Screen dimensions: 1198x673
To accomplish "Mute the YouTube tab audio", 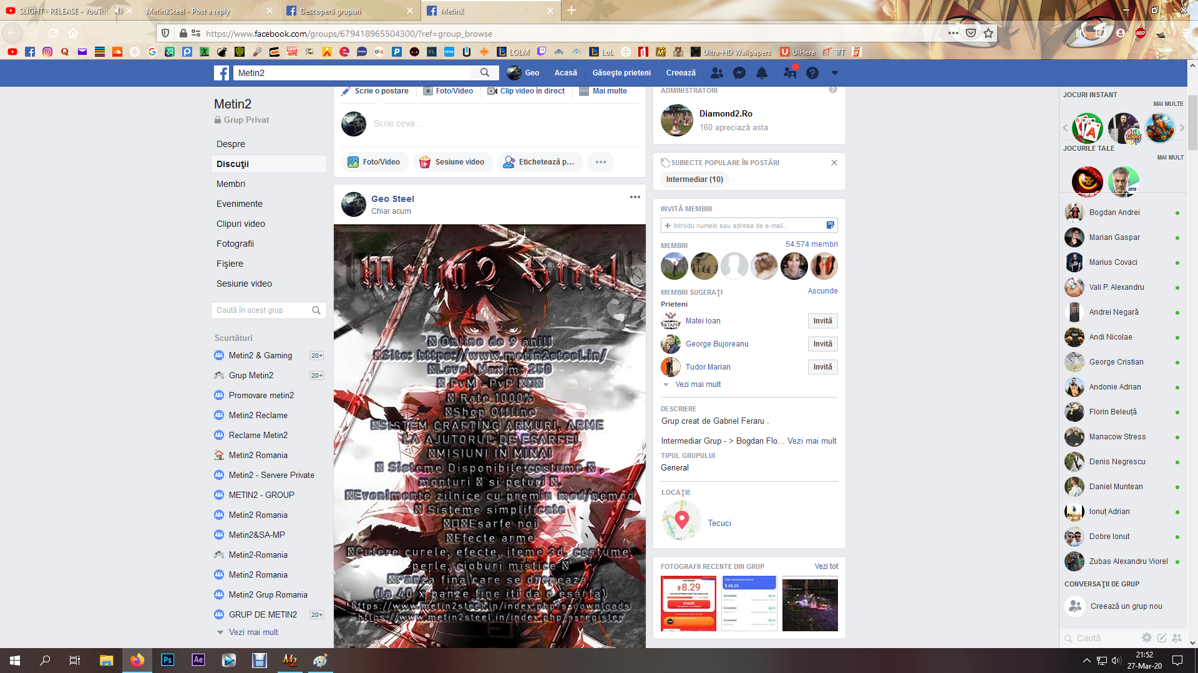I will tap(118, 11).
